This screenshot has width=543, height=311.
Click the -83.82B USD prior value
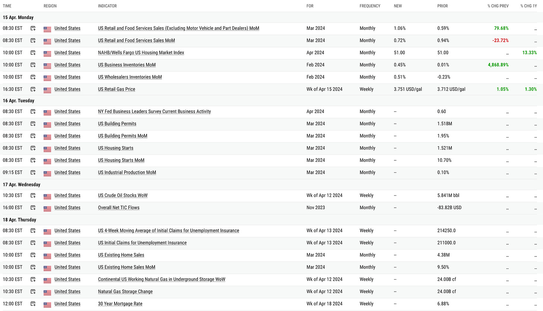(449, 208)
